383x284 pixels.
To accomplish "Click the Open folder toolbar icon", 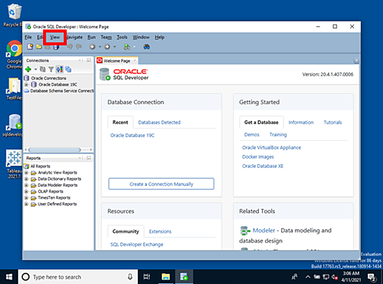I will pos(39,46).
